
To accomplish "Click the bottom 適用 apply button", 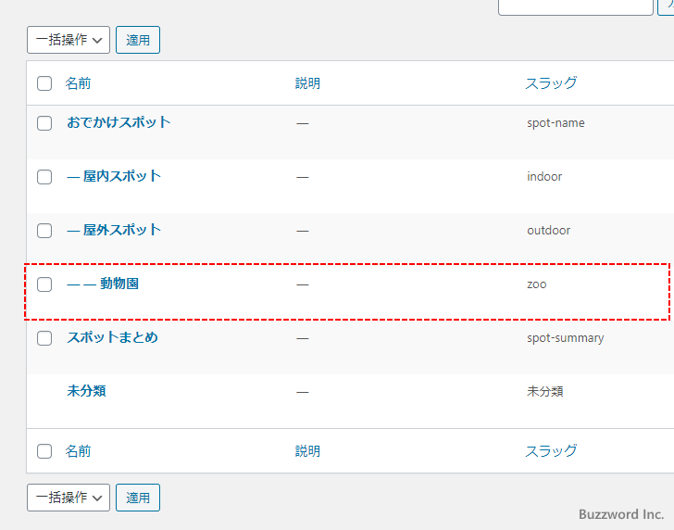I will [x=138, y=498].
